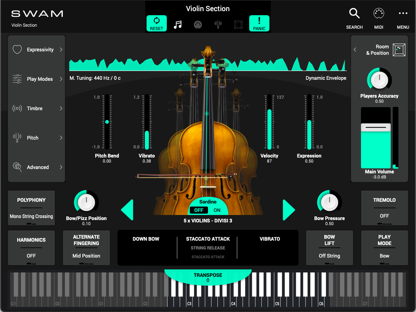Set Sordino to OFF
This screenshot has width=416, height=312.
coord(199,210)
